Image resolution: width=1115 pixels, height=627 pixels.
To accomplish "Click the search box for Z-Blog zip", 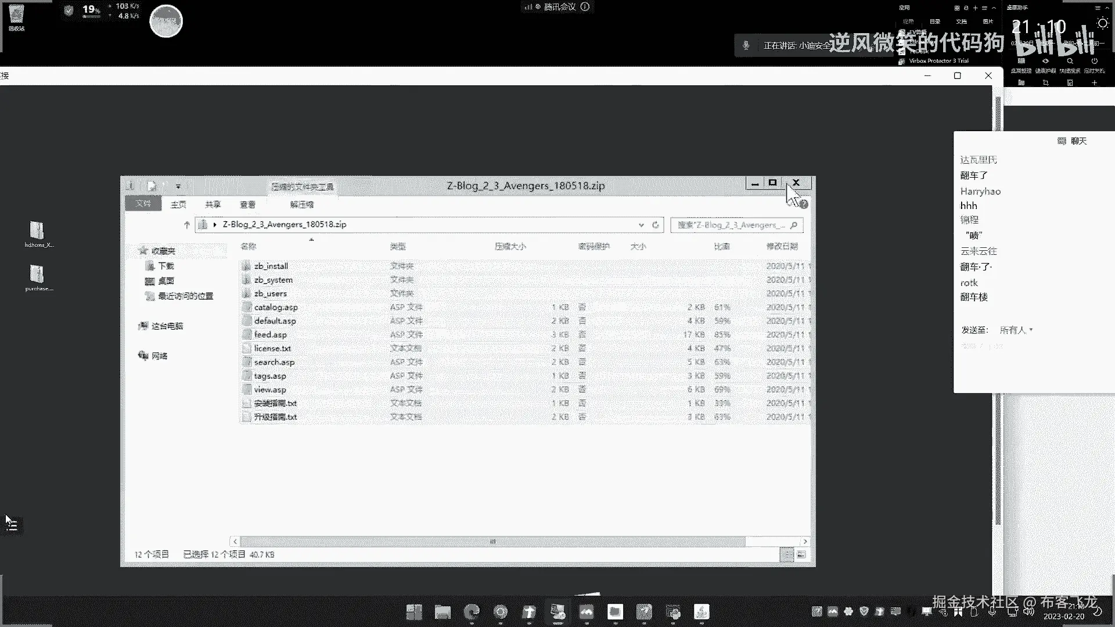I will (x=731, y=225).
